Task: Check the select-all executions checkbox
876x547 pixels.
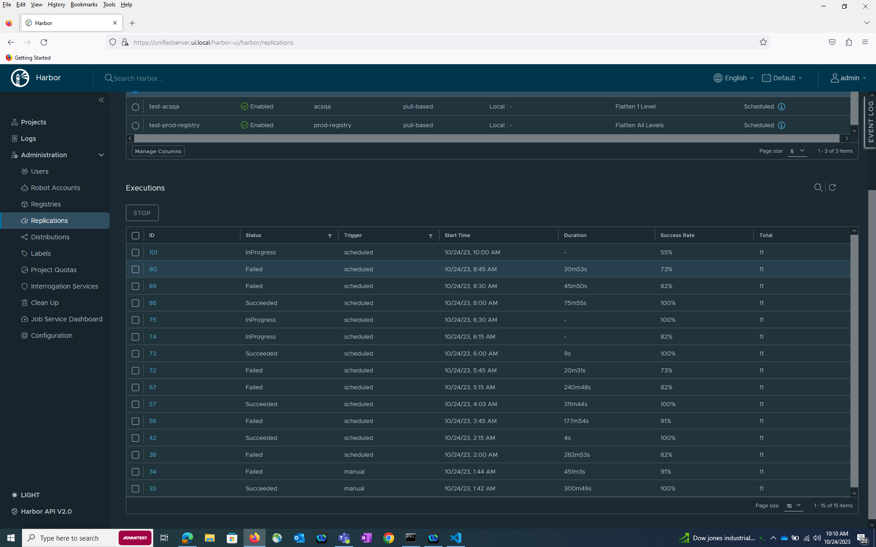Action: [x=136, y=236]
